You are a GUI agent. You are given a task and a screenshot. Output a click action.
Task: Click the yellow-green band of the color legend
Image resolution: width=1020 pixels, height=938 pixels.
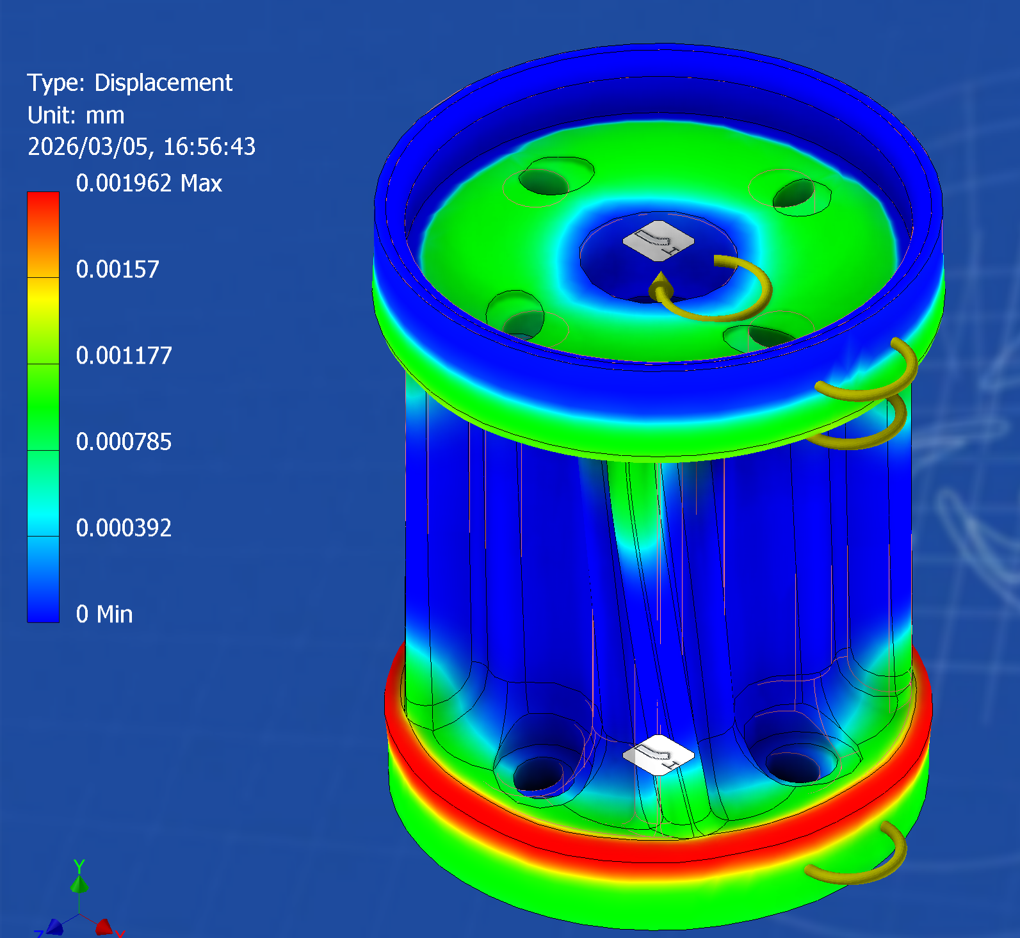tap(43, 321)
